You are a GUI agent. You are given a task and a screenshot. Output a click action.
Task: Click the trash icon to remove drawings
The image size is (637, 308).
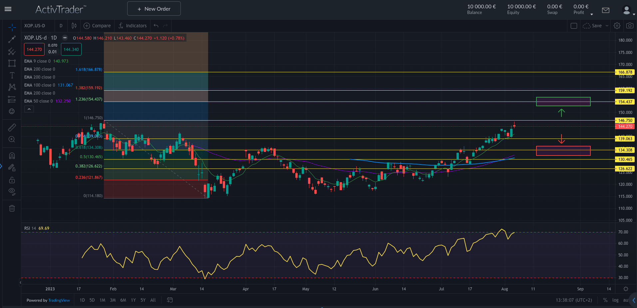click(x=12, y=208)
